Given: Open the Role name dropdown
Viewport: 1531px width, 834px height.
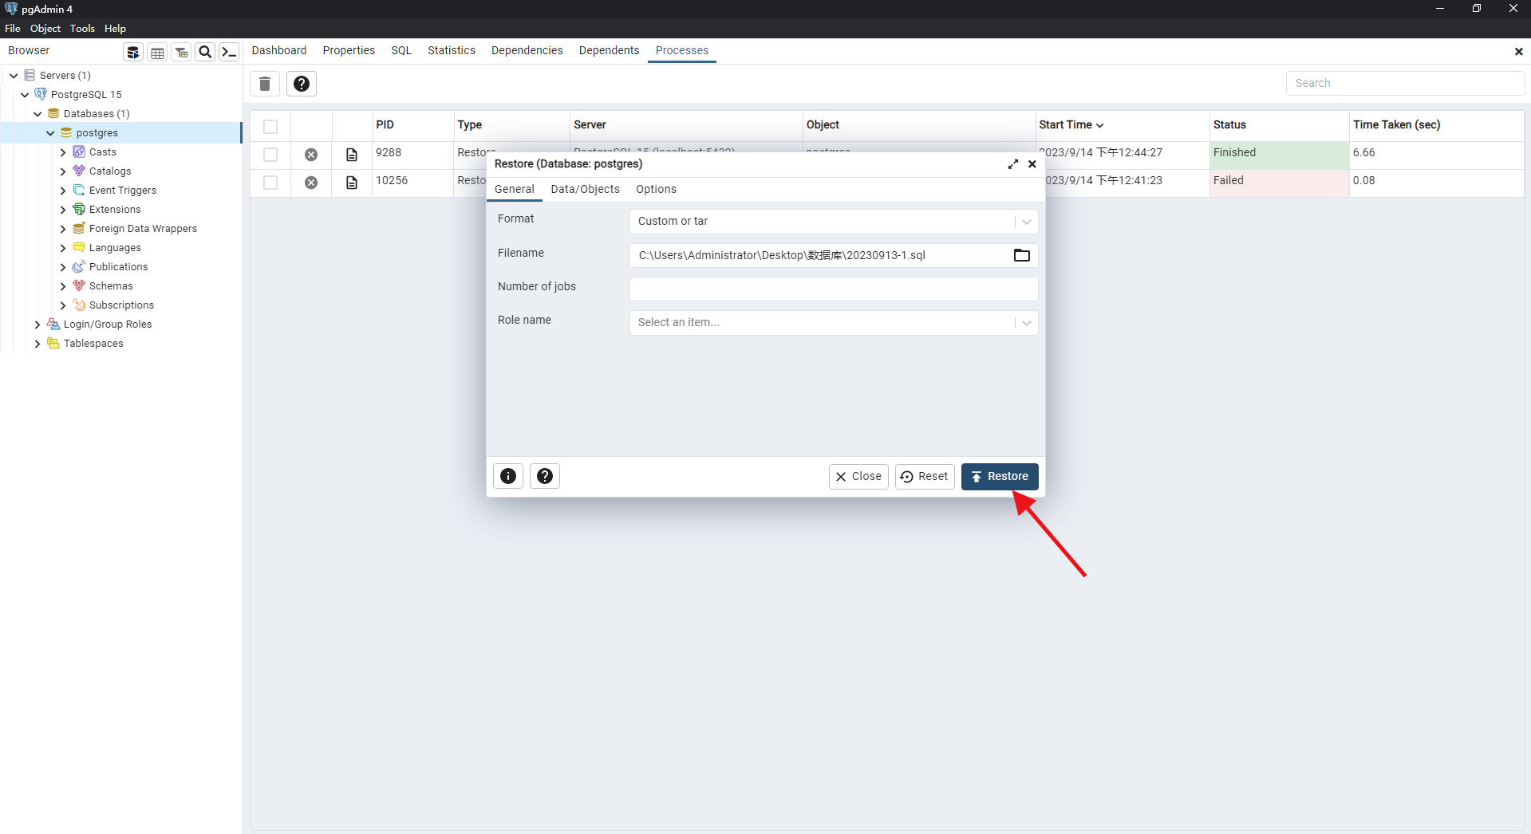Looking at the screenshot, I should [x=833, y=323].
